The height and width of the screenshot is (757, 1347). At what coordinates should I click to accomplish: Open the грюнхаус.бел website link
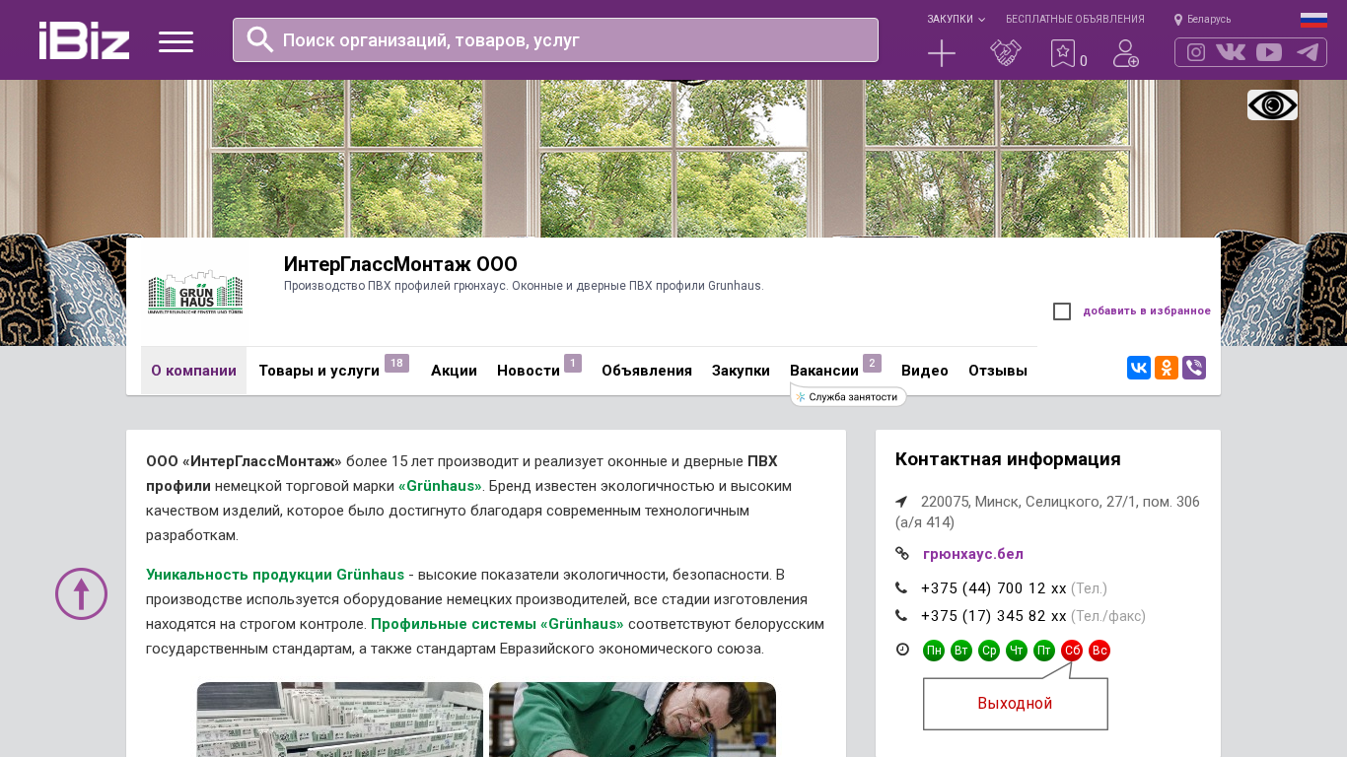coord(973,554)
